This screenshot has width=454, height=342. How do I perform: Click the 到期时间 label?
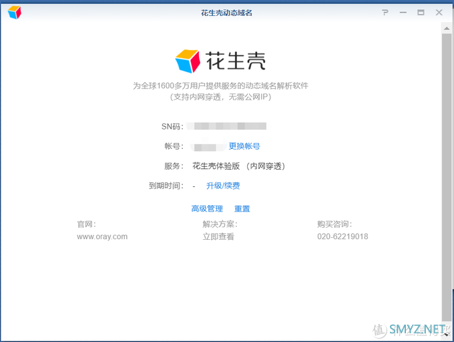coord(166,186)
